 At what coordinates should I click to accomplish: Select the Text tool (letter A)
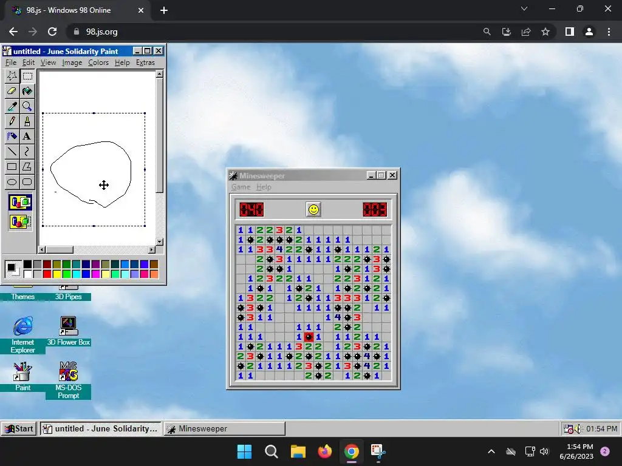pos(27,137)
